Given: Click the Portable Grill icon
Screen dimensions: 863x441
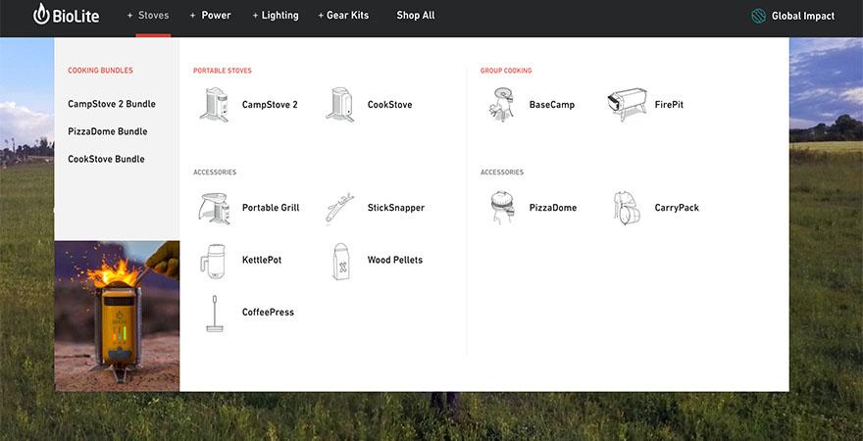Looking at the screenshot, I should [x=214, y=208].
